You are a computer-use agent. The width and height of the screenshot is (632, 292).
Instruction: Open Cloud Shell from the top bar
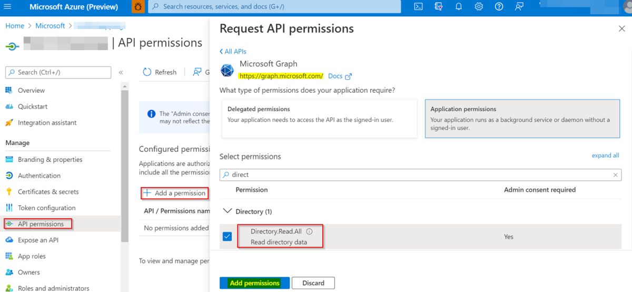418,7
